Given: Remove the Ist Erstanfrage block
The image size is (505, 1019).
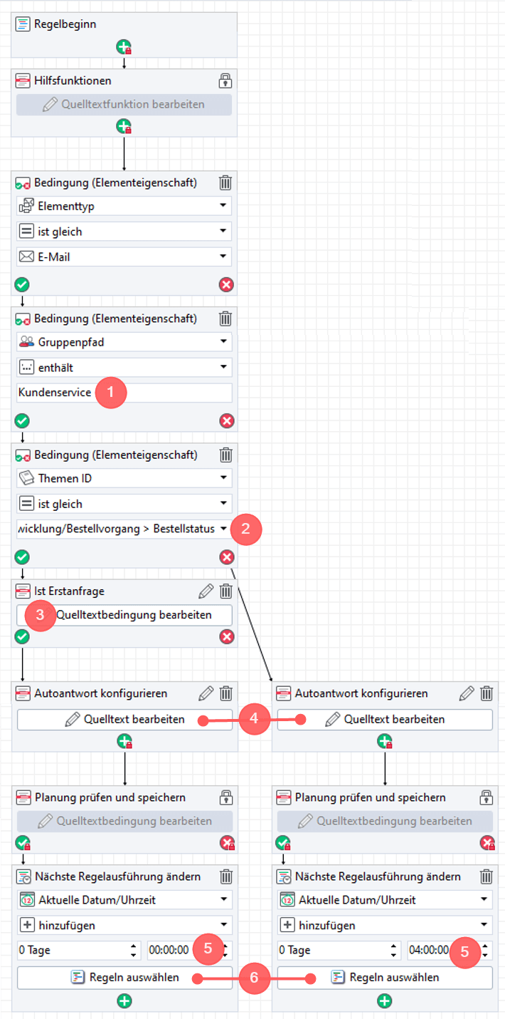Looking at the screenshot, I should coord(225,591).
